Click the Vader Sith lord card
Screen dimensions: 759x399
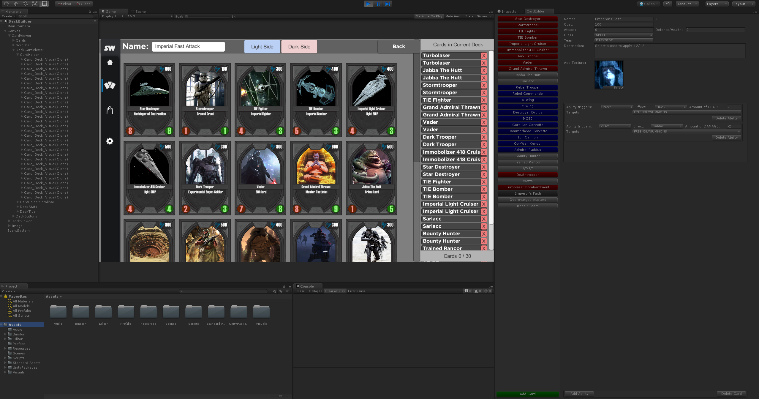pyautogui.click(x=260, y=178)
